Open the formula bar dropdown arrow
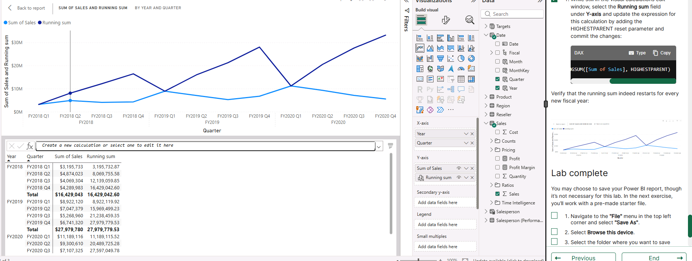692x261 pixels. click(379, 147)
